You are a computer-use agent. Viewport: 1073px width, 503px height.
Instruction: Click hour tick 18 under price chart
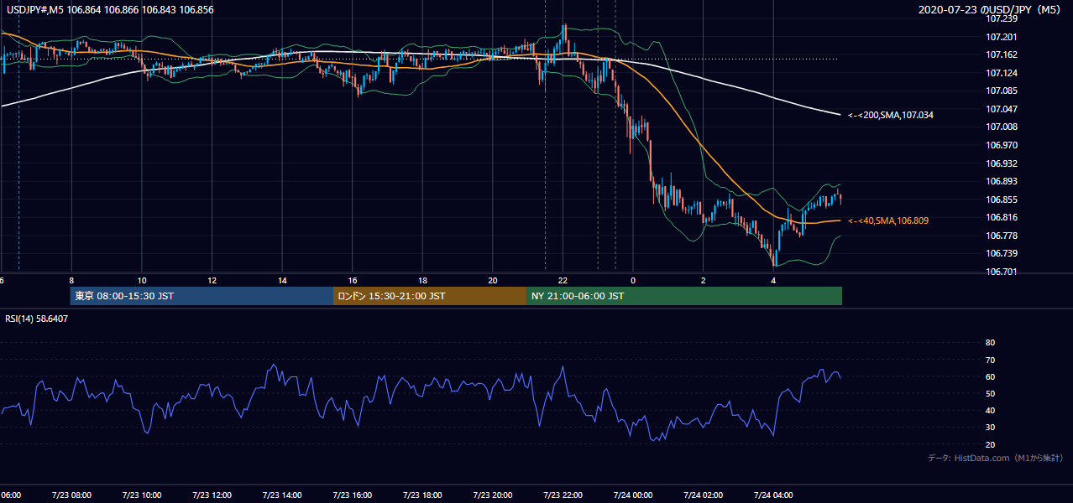pyautogui.click(x=422, y=281)
